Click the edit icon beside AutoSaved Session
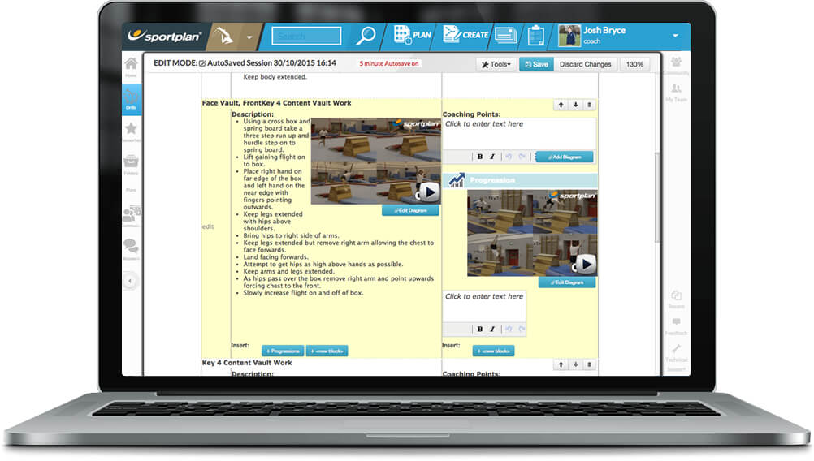The image size is (814, 461). pos(202,63)
